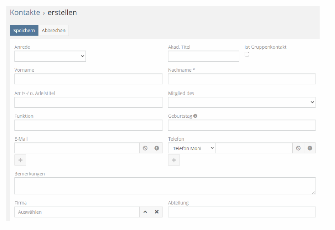Click the info icon beside Telefon field
Screen dimensions: 335x230
coord(310,148)
